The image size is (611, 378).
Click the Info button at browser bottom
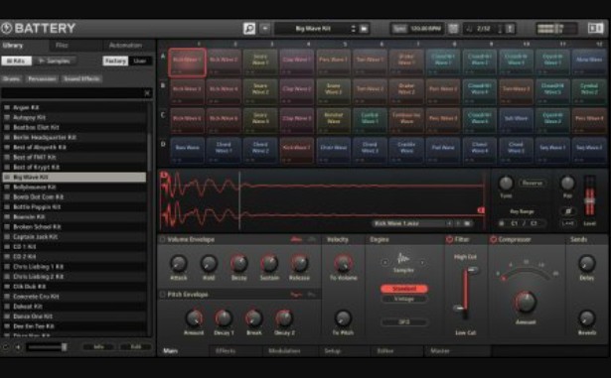pyautogui.click(x=98, y=347)
